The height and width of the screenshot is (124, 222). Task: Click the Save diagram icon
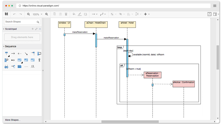click(6, 14)
